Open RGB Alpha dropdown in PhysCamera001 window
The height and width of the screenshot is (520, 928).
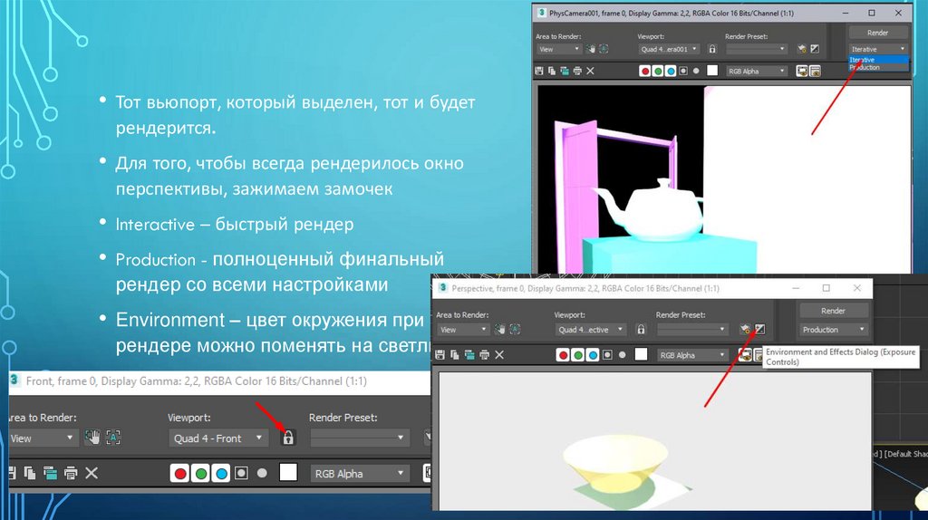tap(757, 71)
